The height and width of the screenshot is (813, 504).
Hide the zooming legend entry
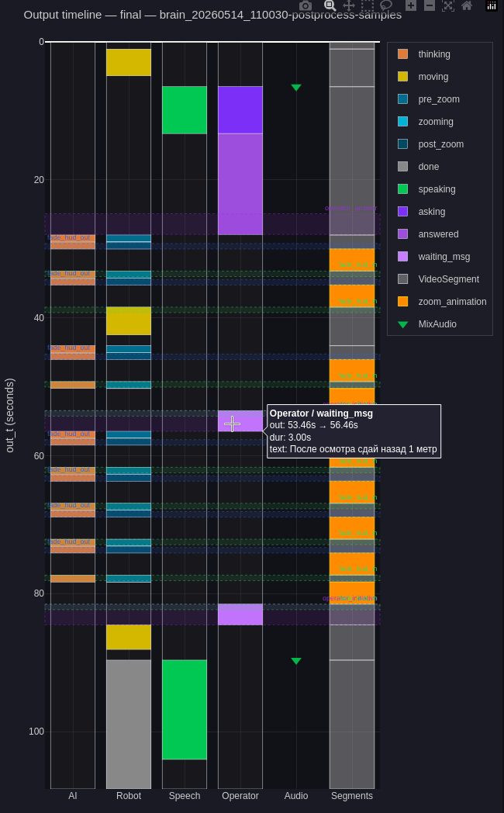click(x=436, y=121)
